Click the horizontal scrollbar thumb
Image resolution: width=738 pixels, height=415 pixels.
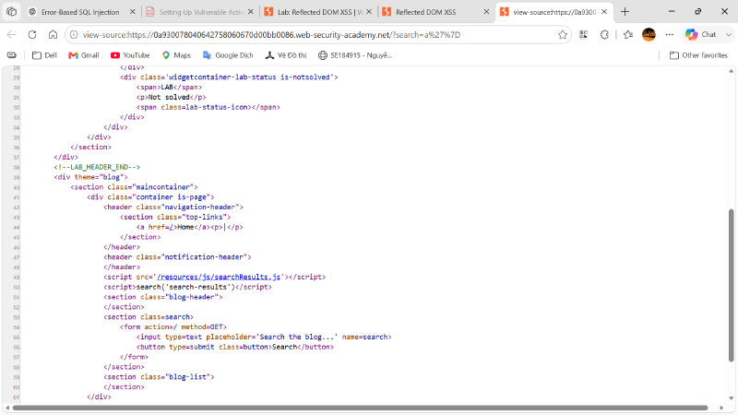[x=360, y=408]
